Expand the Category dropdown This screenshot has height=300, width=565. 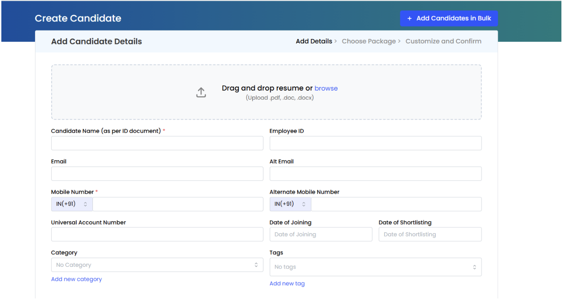pyautogui.click(x=157, y=265)
